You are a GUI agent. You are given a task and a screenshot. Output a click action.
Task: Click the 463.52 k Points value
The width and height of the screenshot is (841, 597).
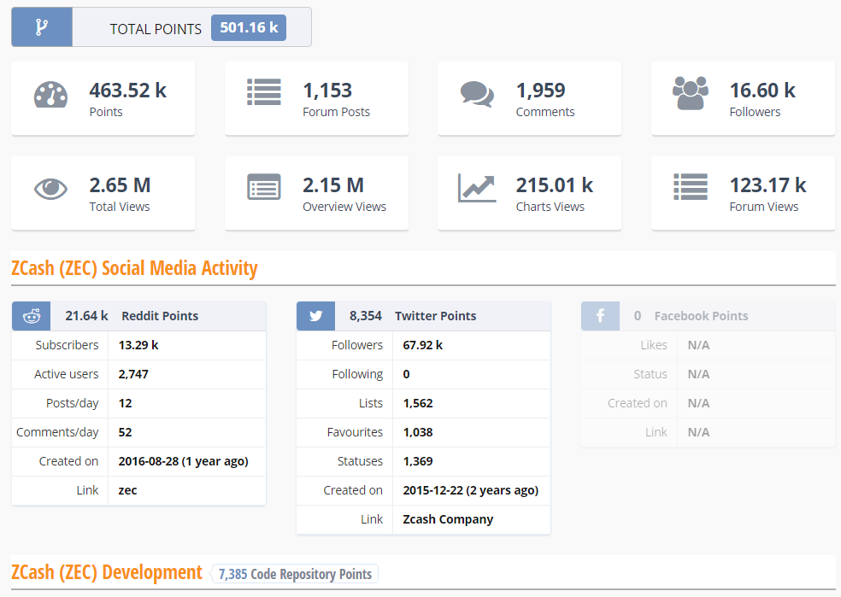coord(127,90)
